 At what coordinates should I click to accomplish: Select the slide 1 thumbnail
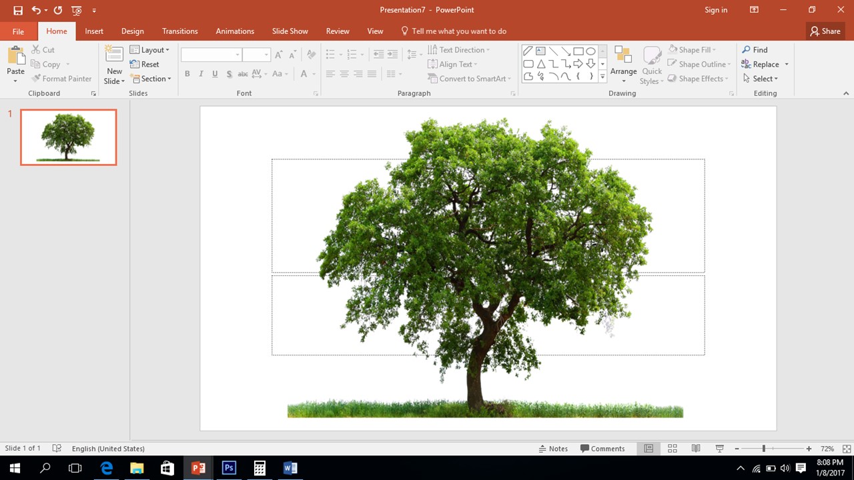(68, 137)
